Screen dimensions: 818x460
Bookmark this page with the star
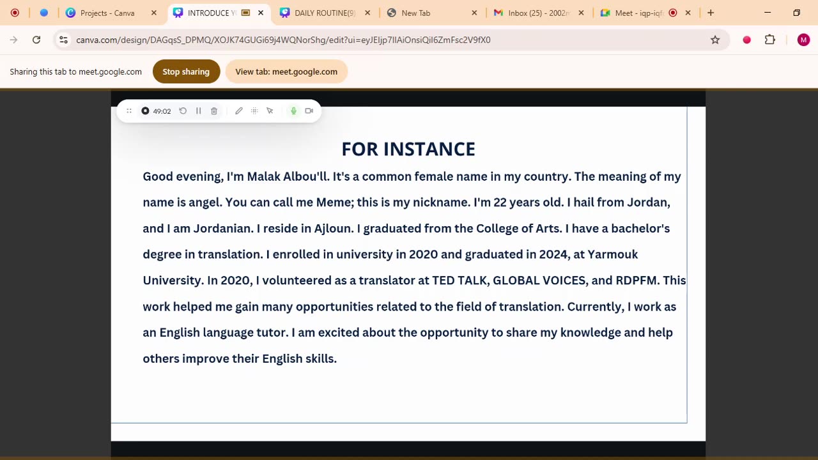point(715,40)
